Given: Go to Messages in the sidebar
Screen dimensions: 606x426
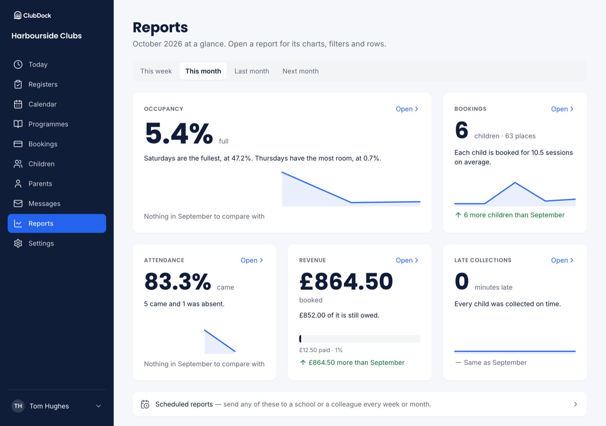Looking at the screenshot, I should [57, 203].
